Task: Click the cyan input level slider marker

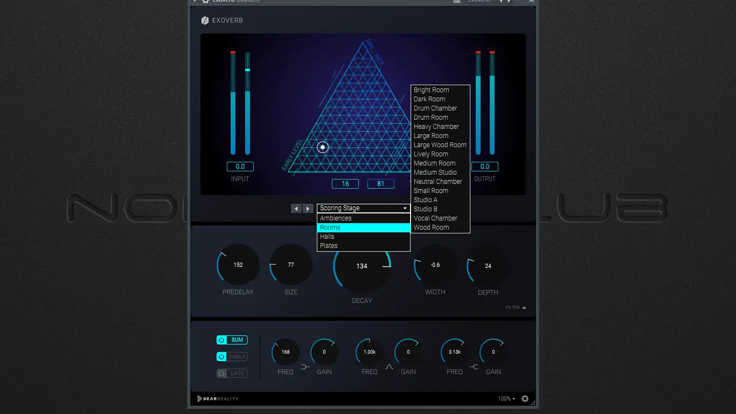Action: (248, 70)
